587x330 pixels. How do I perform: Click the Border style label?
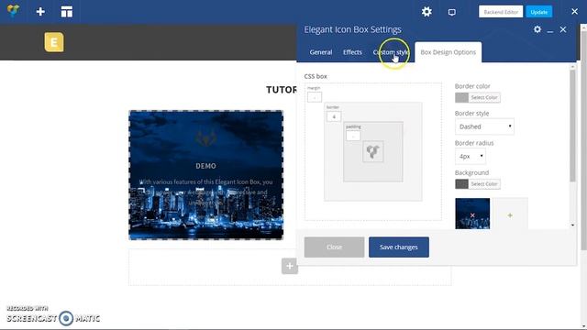471,113
